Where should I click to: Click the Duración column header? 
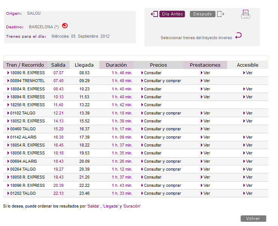pos(116,65)
